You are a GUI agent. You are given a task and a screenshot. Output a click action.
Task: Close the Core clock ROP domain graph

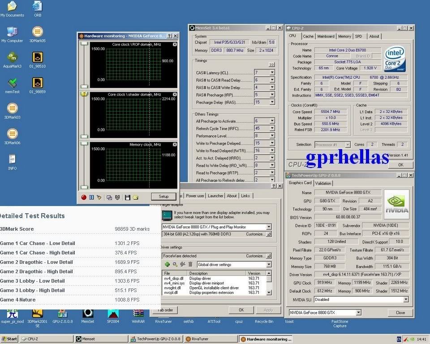[x=175, y=44]
